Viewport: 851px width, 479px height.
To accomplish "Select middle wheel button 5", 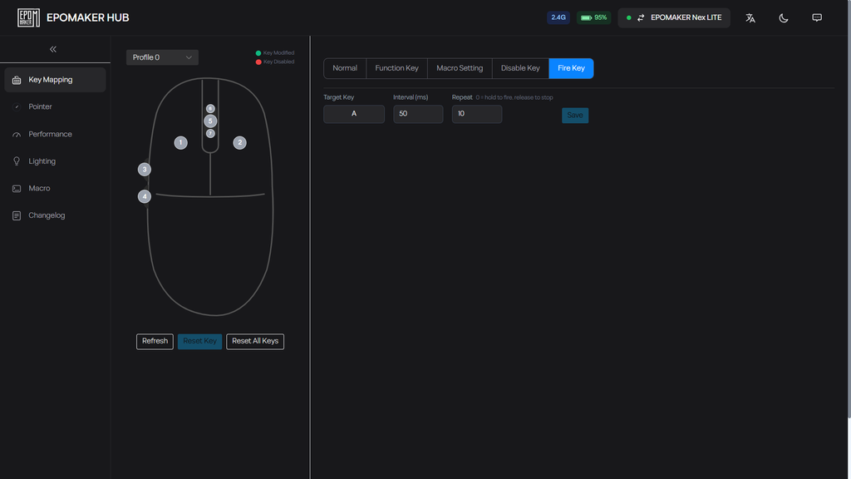I will tap(210, 121).
